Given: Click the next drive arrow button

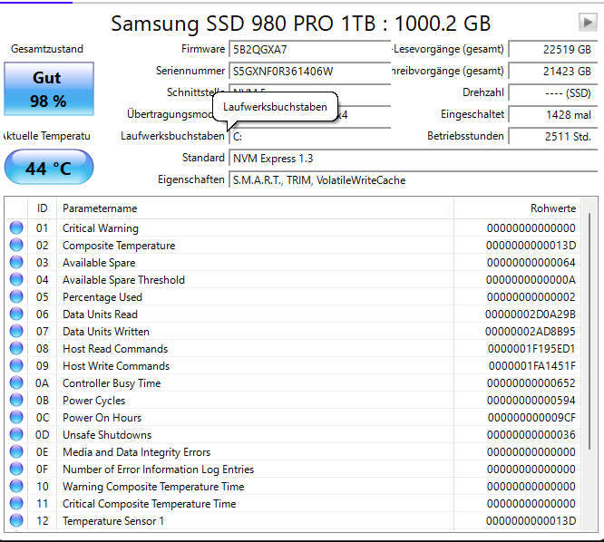Looking at the screenshot, I should click(x=588, y=22).
